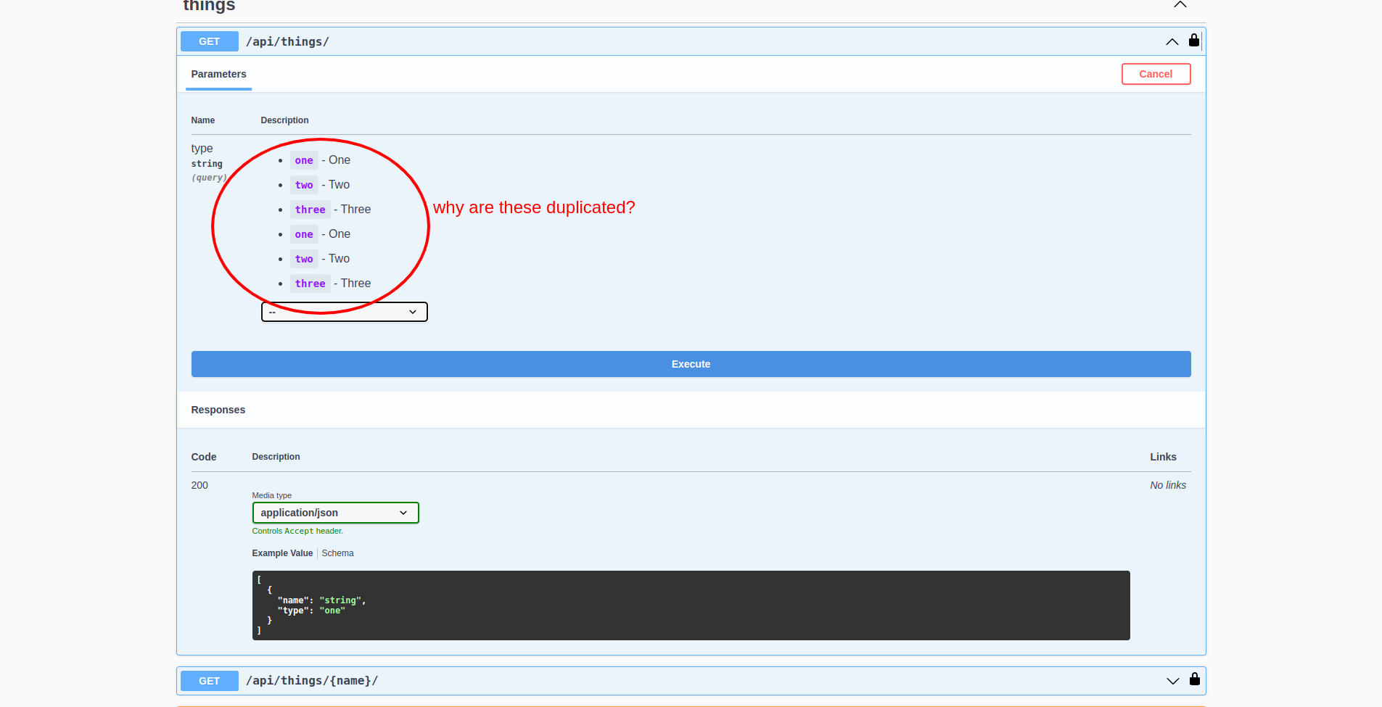The image size is (1382, 707).
Task: Click the /api/things/ endpoint path text
Action: tap(287, 41)
